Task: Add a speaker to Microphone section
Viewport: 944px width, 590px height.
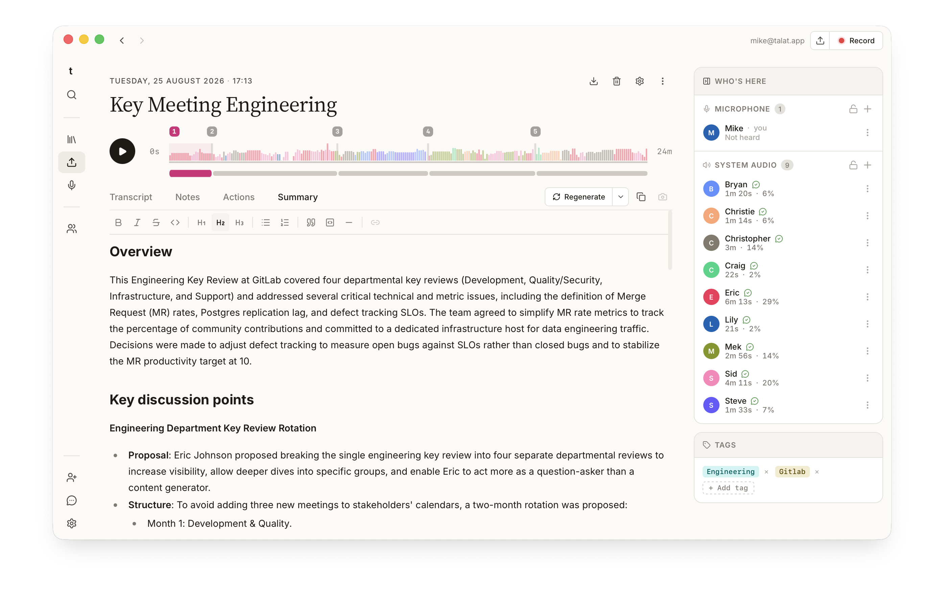Action: click(868, 109)
